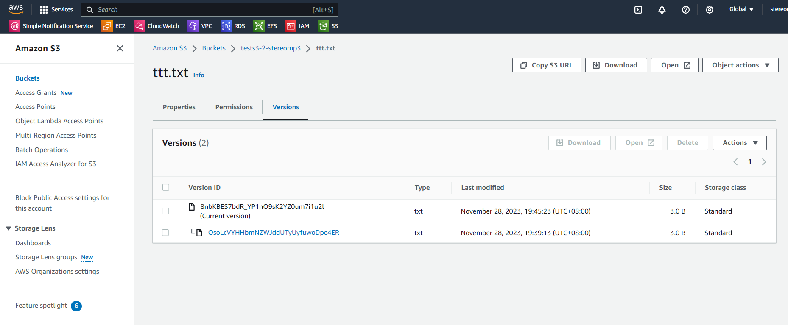This screenshot has height=325, width=788.
Task: Open the IAM service shortcut
Action: [x=297, y=26]
